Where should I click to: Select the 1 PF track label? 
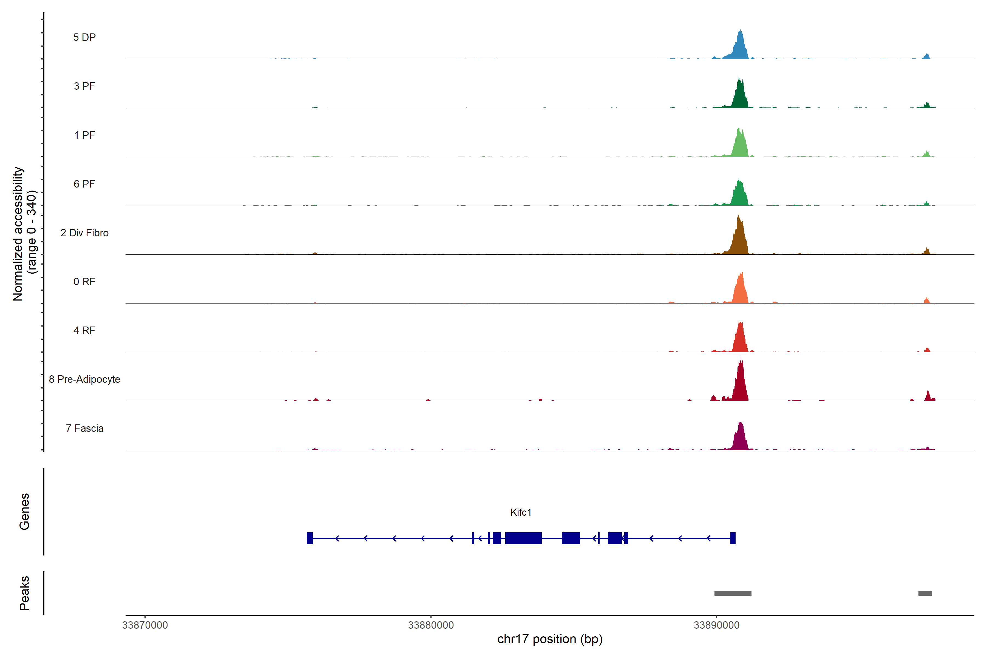(84, 135)
